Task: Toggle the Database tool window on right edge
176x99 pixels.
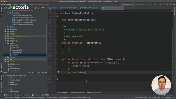Action: point(175,12)
